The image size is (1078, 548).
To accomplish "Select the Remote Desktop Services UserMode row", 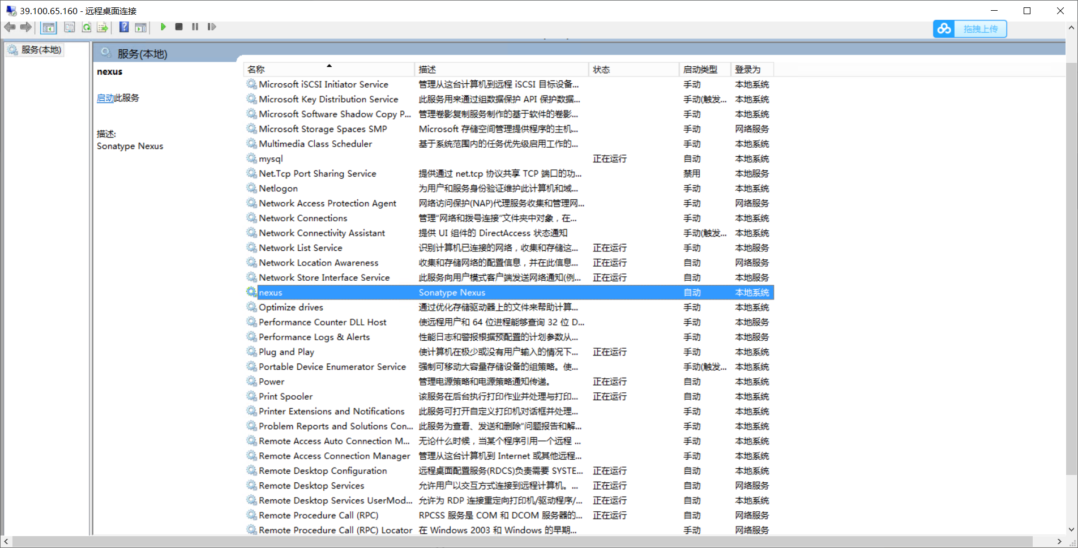I will tap(508, 500).
